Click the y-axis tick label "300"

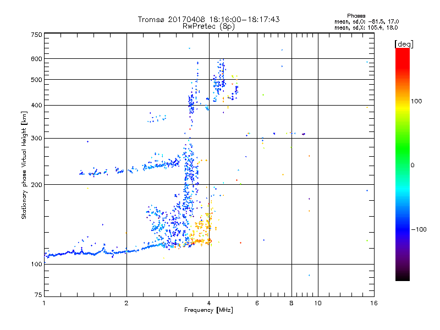(x=37, y=138)
